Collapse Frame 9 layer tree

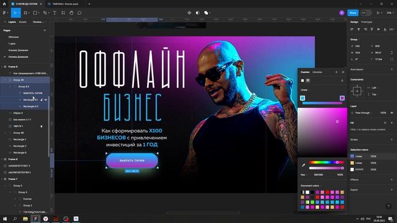coord(2,67)
